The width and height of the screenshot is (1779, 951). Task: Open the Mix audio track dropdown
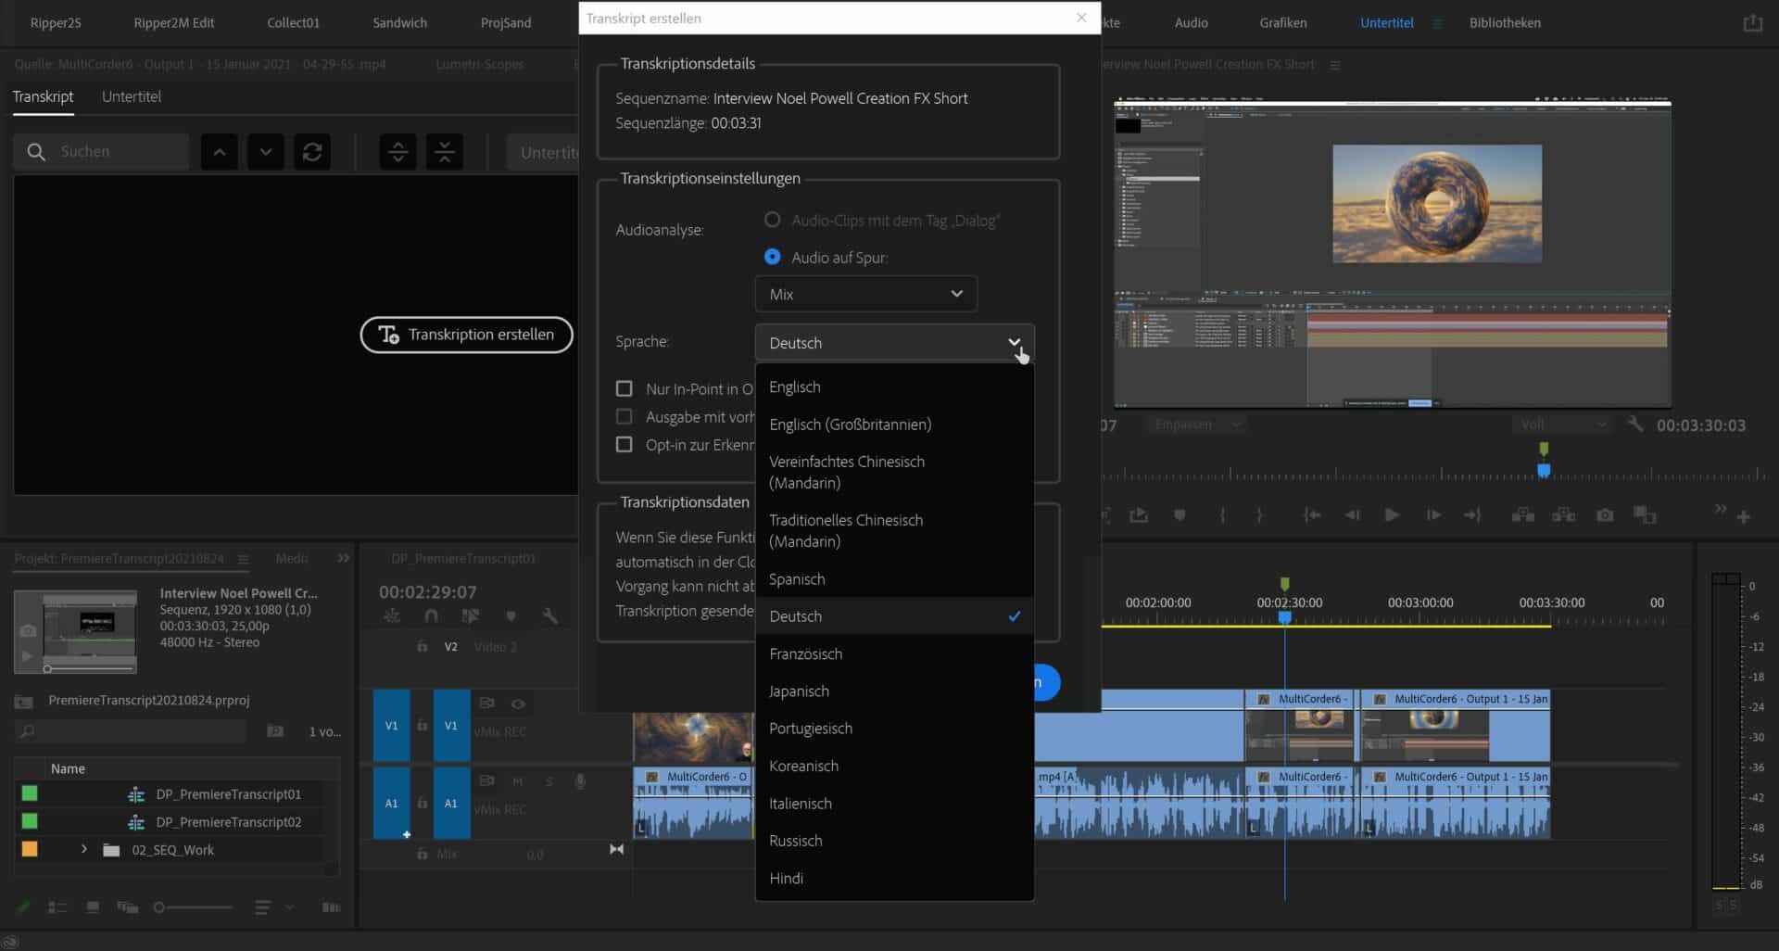pyautogui.click(x=865, y=294)
